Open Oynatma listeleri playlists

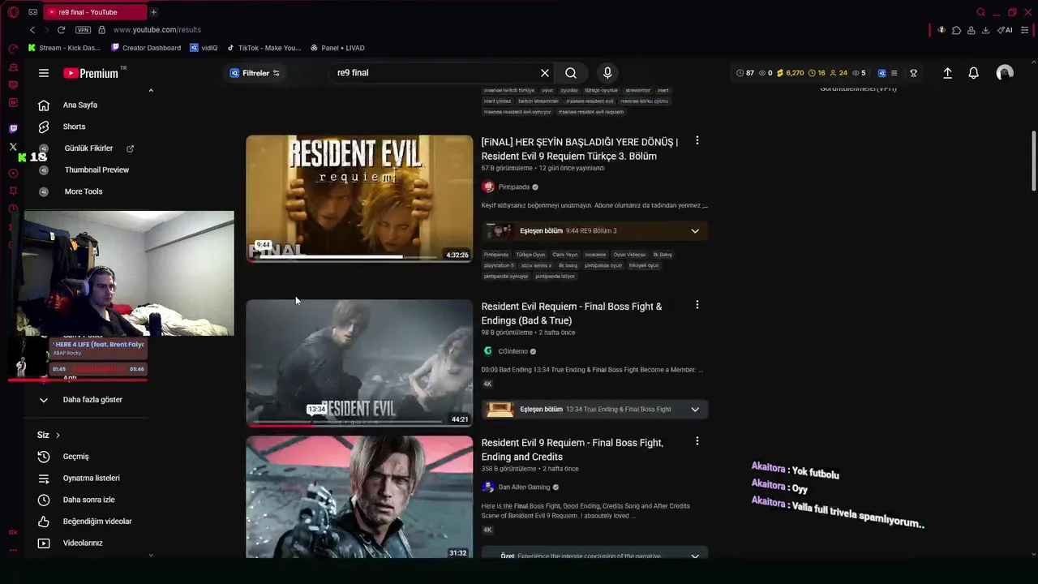[91, 478]
